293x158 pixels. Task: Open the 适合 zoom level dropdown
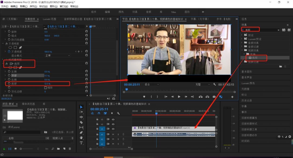pos(151,84)
